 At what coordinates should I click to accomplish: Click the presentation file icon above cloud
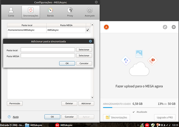tap(152, 61)
